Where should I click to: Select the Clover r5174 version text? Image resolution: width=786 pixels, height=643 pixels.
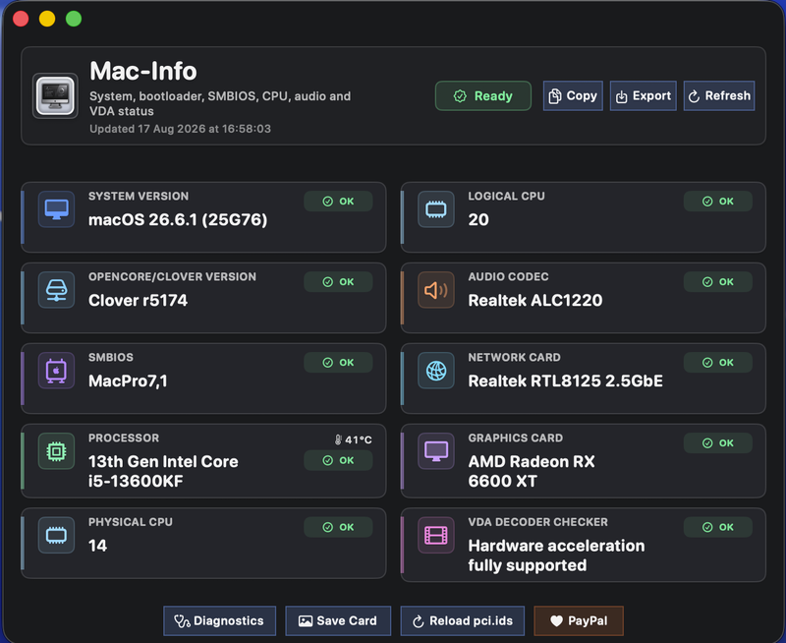(x=138, y=301)
